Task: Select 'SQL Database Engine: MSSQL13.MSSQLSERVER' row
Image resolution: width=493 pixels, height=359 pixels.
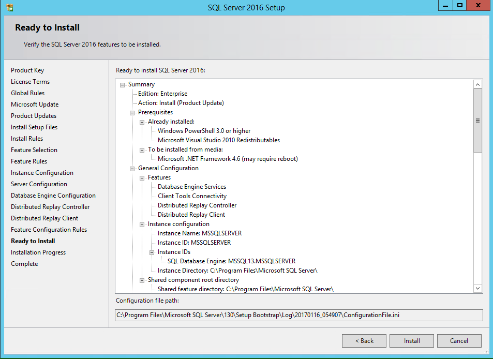Action: click(x=231, y=261)
